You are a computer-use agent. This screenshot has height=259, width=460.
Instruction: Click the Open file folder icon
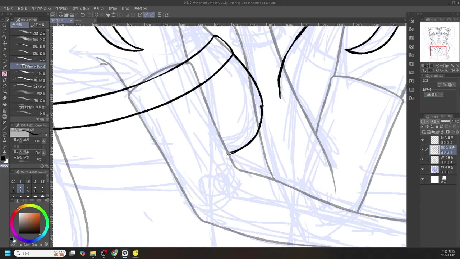pyautogui.click(x=66, y=15)
